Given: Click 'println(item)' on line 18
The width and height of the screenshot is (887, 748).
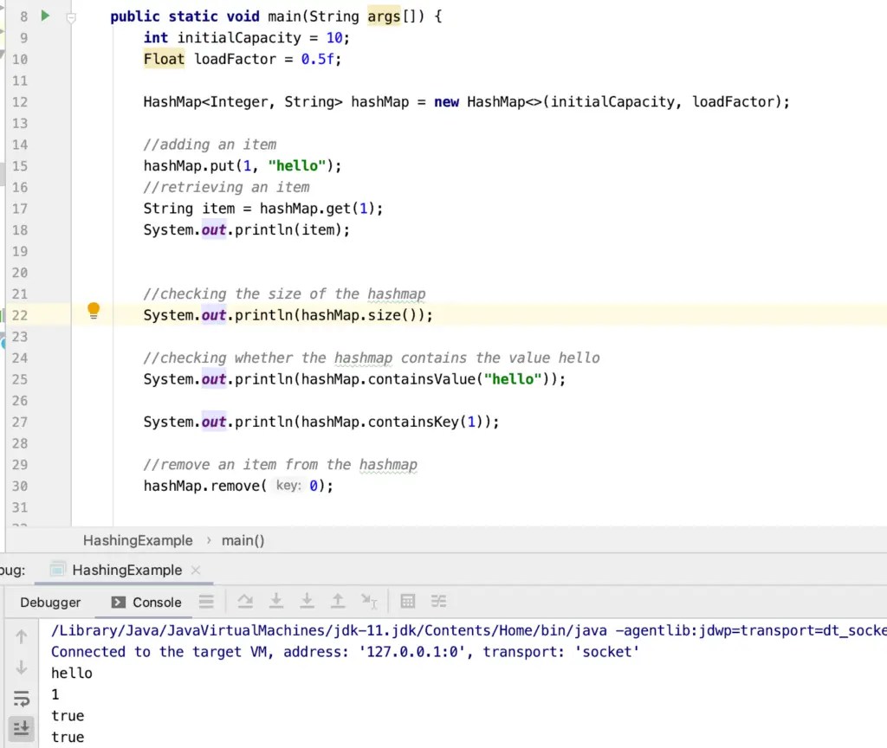Looking at the screenshot, I should coord(288,230).
